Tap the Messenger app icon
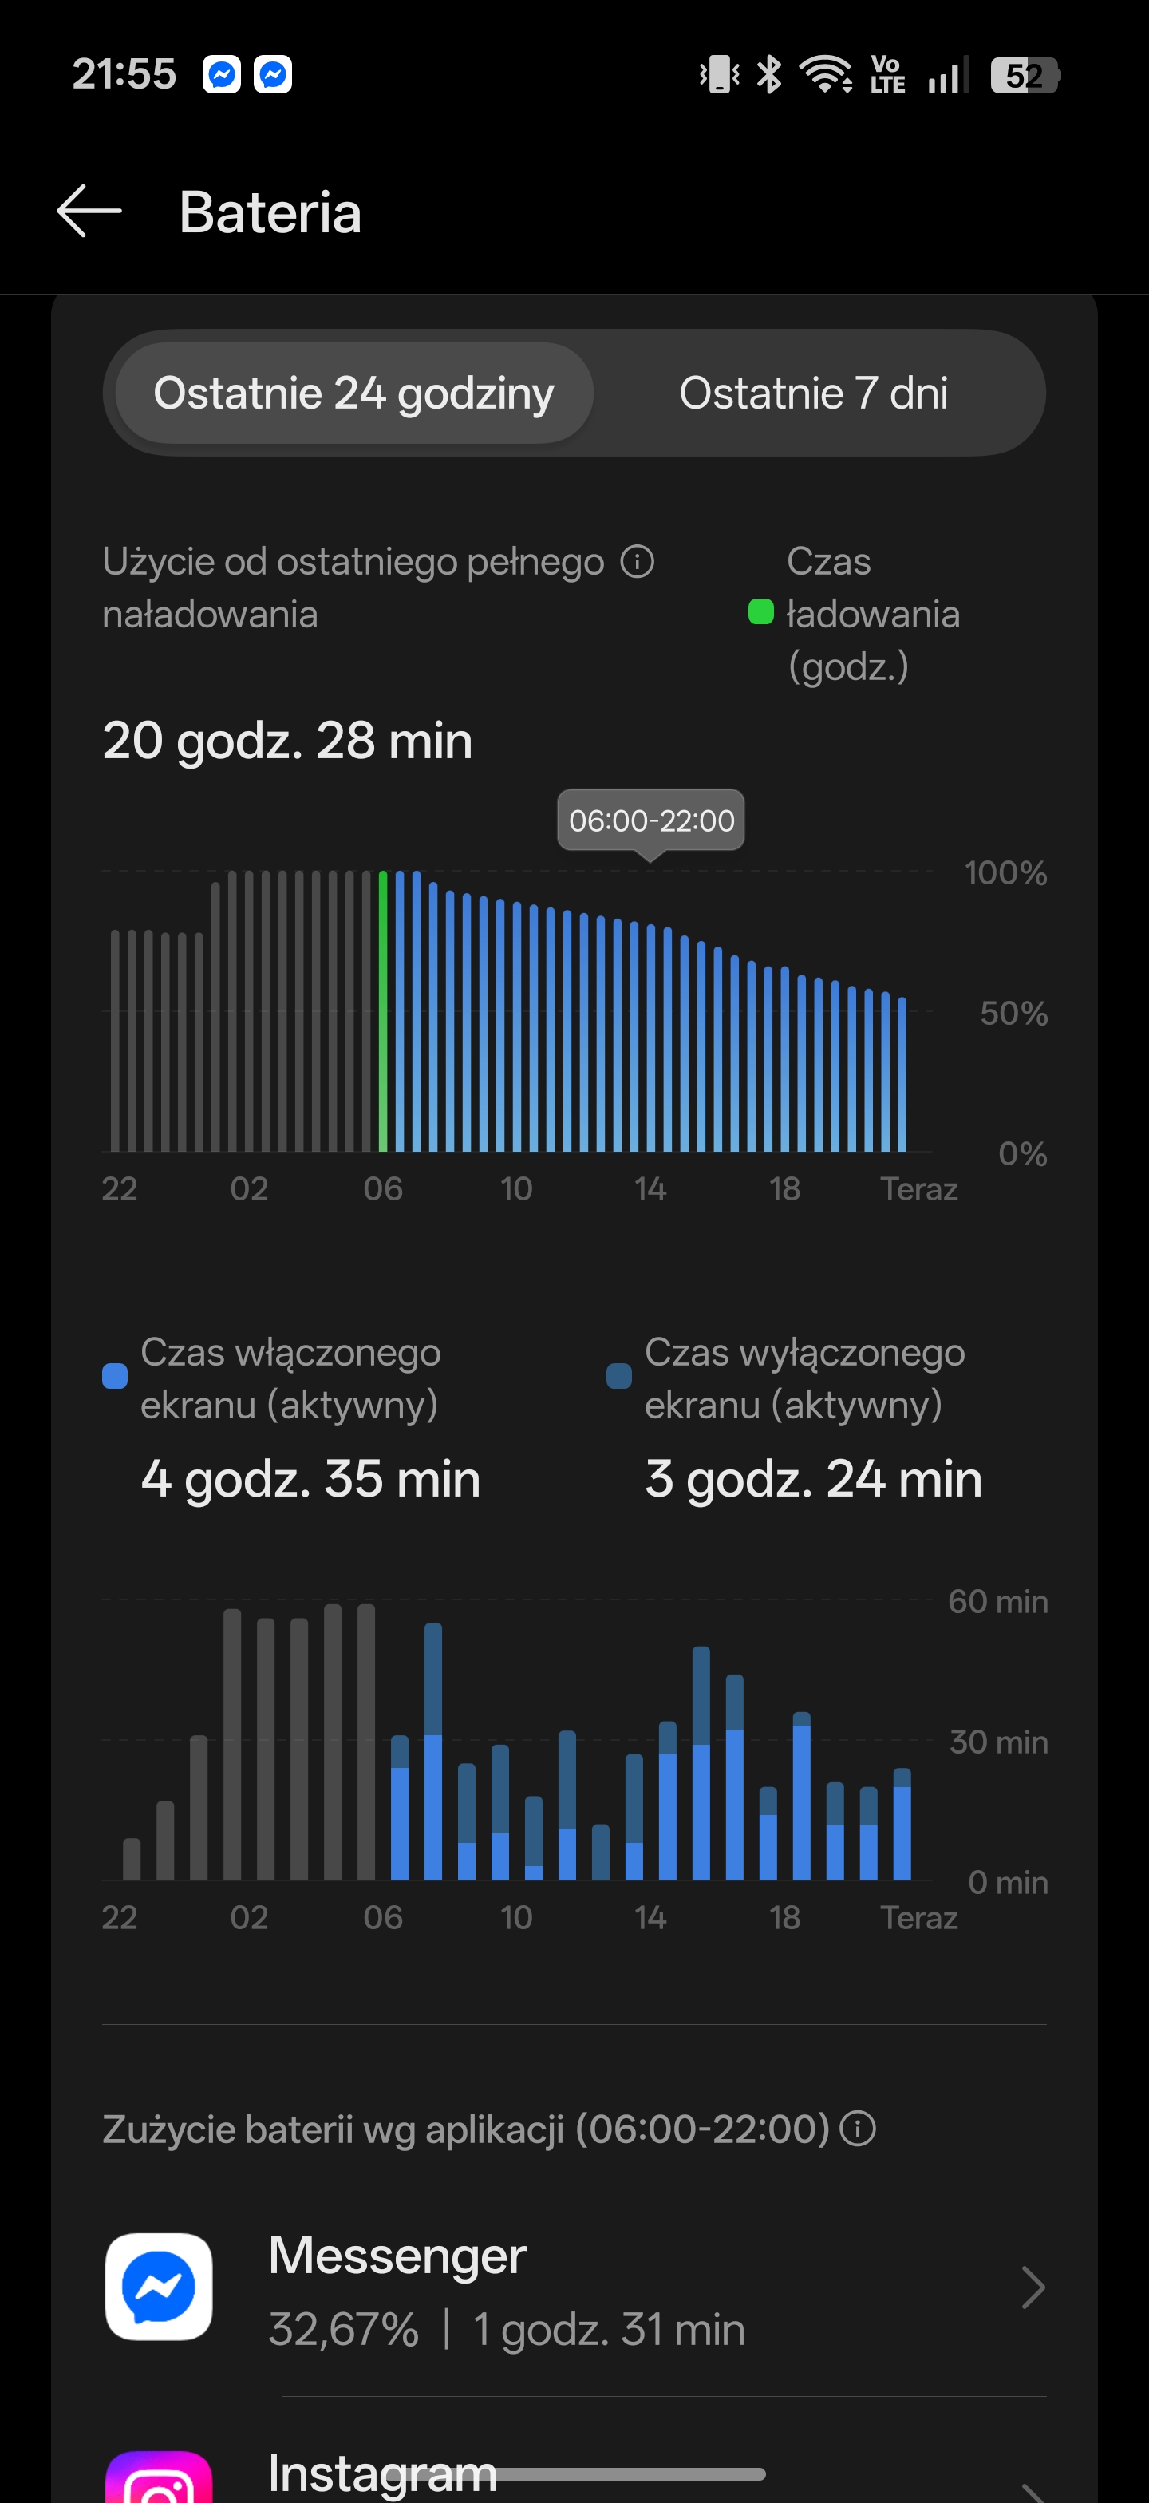1149x2503 pixels. tap(158, 2287)
